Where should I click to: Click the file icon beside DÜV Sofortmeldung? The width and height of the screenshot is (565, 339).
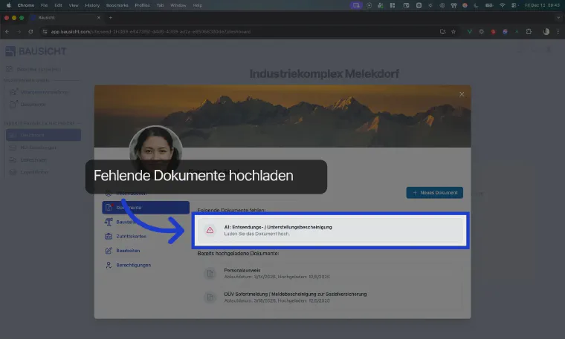210,297
